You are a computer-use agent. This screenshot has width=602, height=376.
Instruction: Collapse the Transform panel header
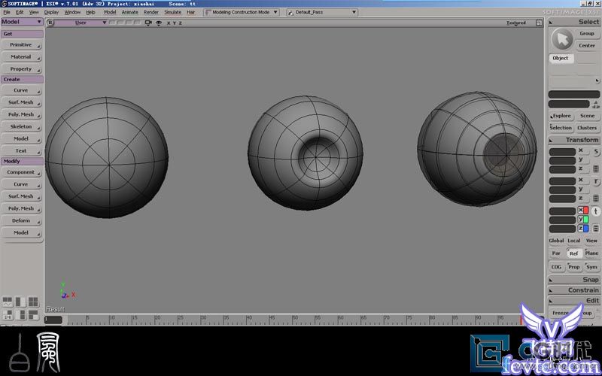[x=574, y=140]
